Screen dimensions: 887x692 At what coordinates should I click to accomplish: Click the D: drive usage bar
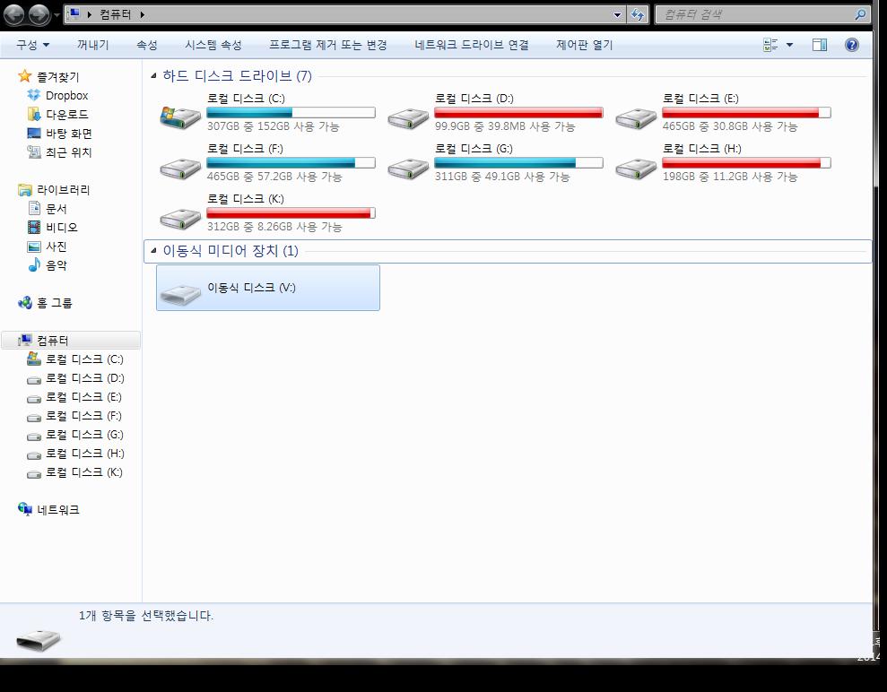[518, 113]
